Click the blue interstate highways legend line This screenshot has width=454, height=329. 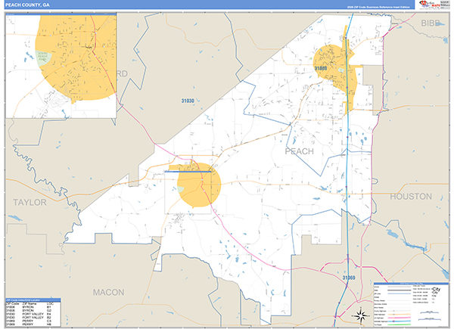tap(399, 321)
